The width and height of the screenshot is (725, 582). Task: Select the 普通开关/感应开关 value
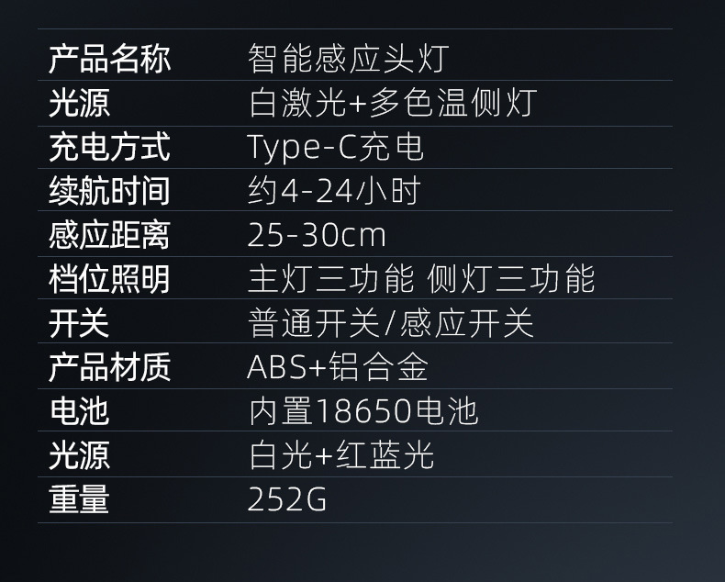tap(391, 323)
